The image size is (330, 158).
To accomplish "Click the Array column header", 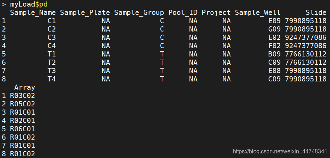I will coord(24,88).
